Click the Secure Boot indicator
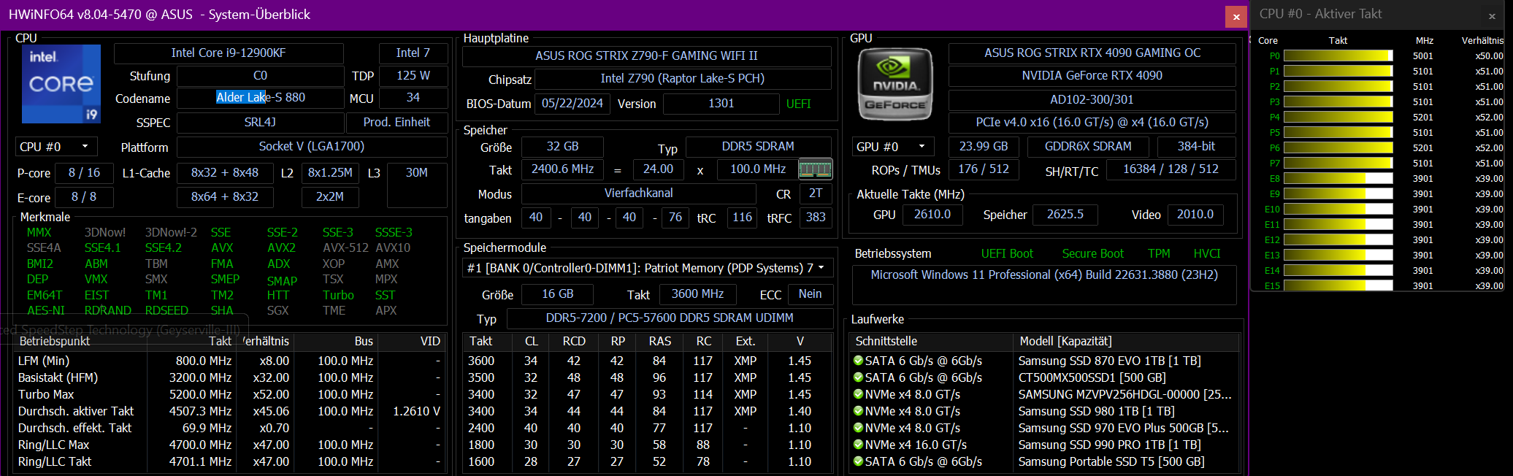The height and width of the screenshot is (476, 1513). pos(1092,253)
